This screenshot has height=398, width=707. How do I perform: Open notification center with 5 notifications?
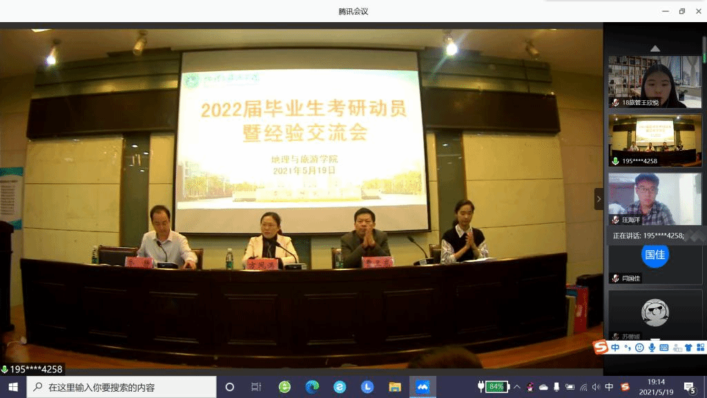(689, 387)
